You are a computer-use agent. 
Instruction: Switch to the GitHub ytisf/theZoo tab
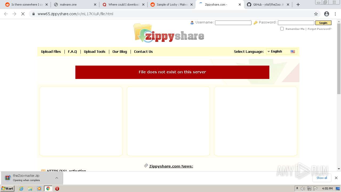[x=268, y=5]
